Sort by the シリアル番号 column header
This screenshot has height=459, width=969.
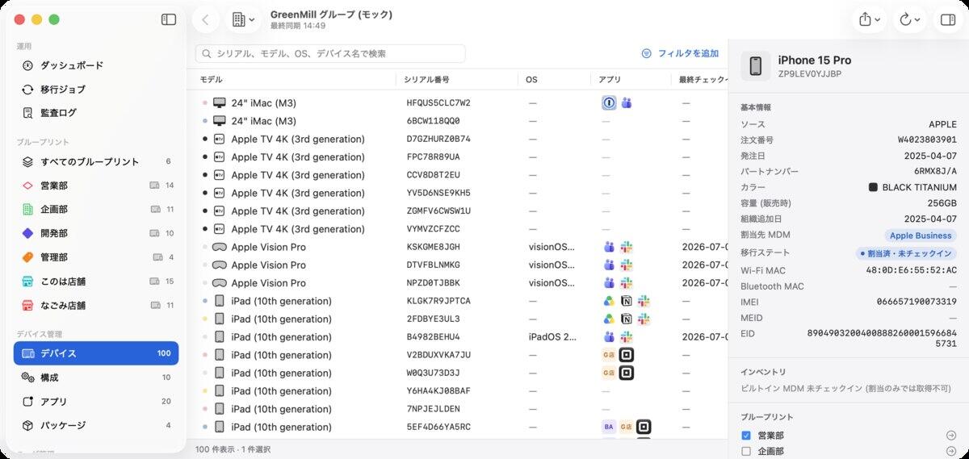pyautogui.click(x=457, y=80)
